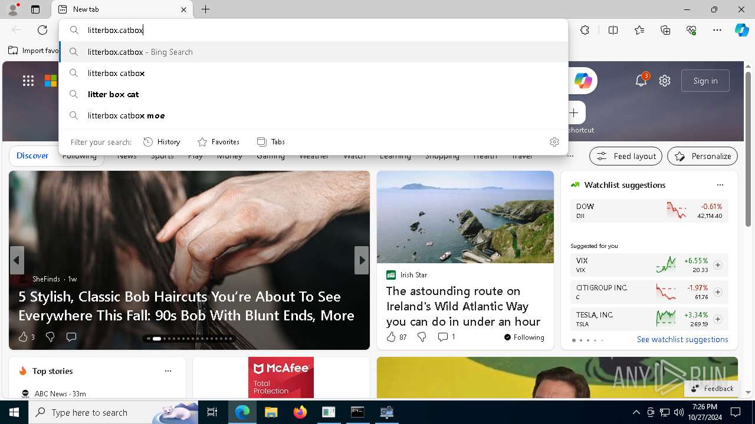Open the Favorites star toolbar icon
The height and width of the screenshot is (424, 755).
639,30
